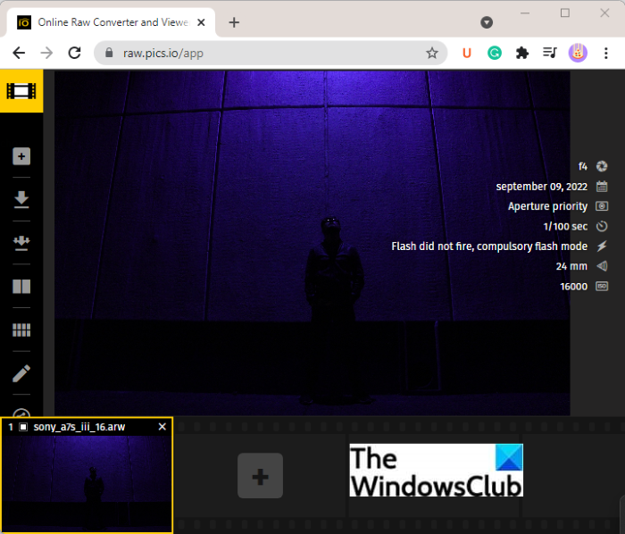Switch to the two-column compare view icon
This screenshot has height=534, width=625.
[x=21, y=286]
